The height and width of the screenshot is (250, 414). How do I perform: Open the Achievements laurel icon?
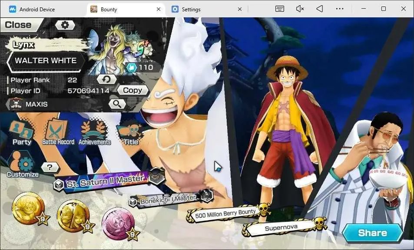(95, 132)
